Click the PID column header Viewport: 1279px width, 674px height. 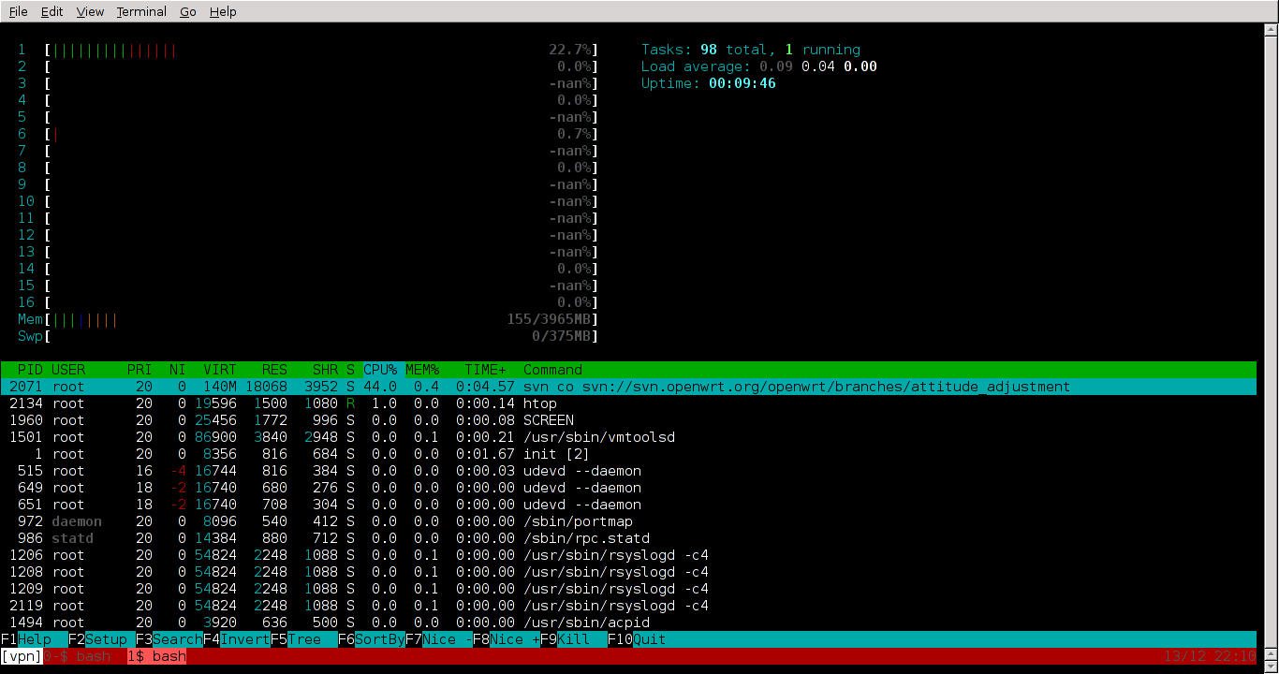(x=30, y=370)
